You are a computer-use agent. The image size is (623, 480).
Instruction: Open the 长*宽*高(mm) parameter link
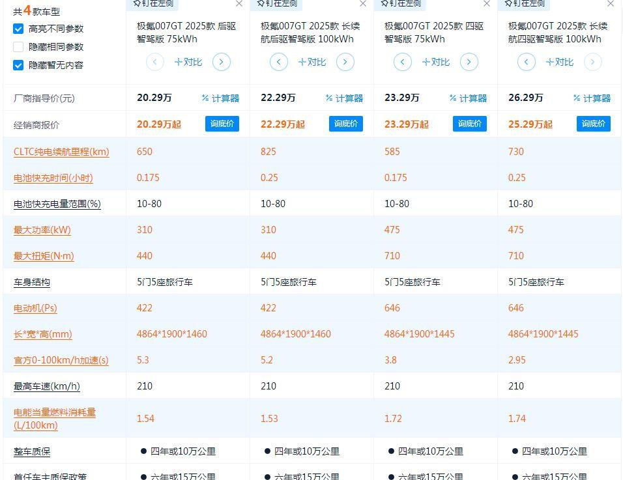coord(43,334)
